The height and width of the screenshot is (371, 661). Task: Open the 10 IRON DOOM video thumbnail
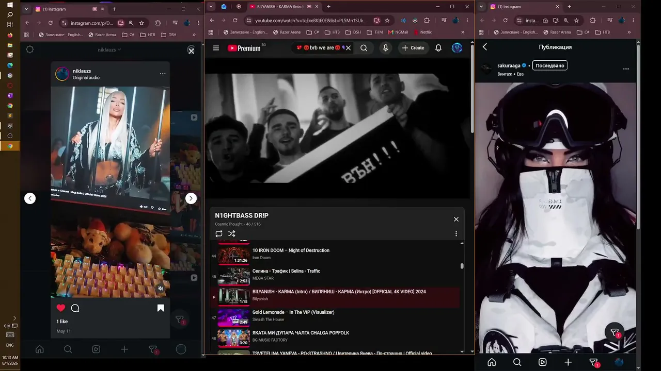[234, 256]
